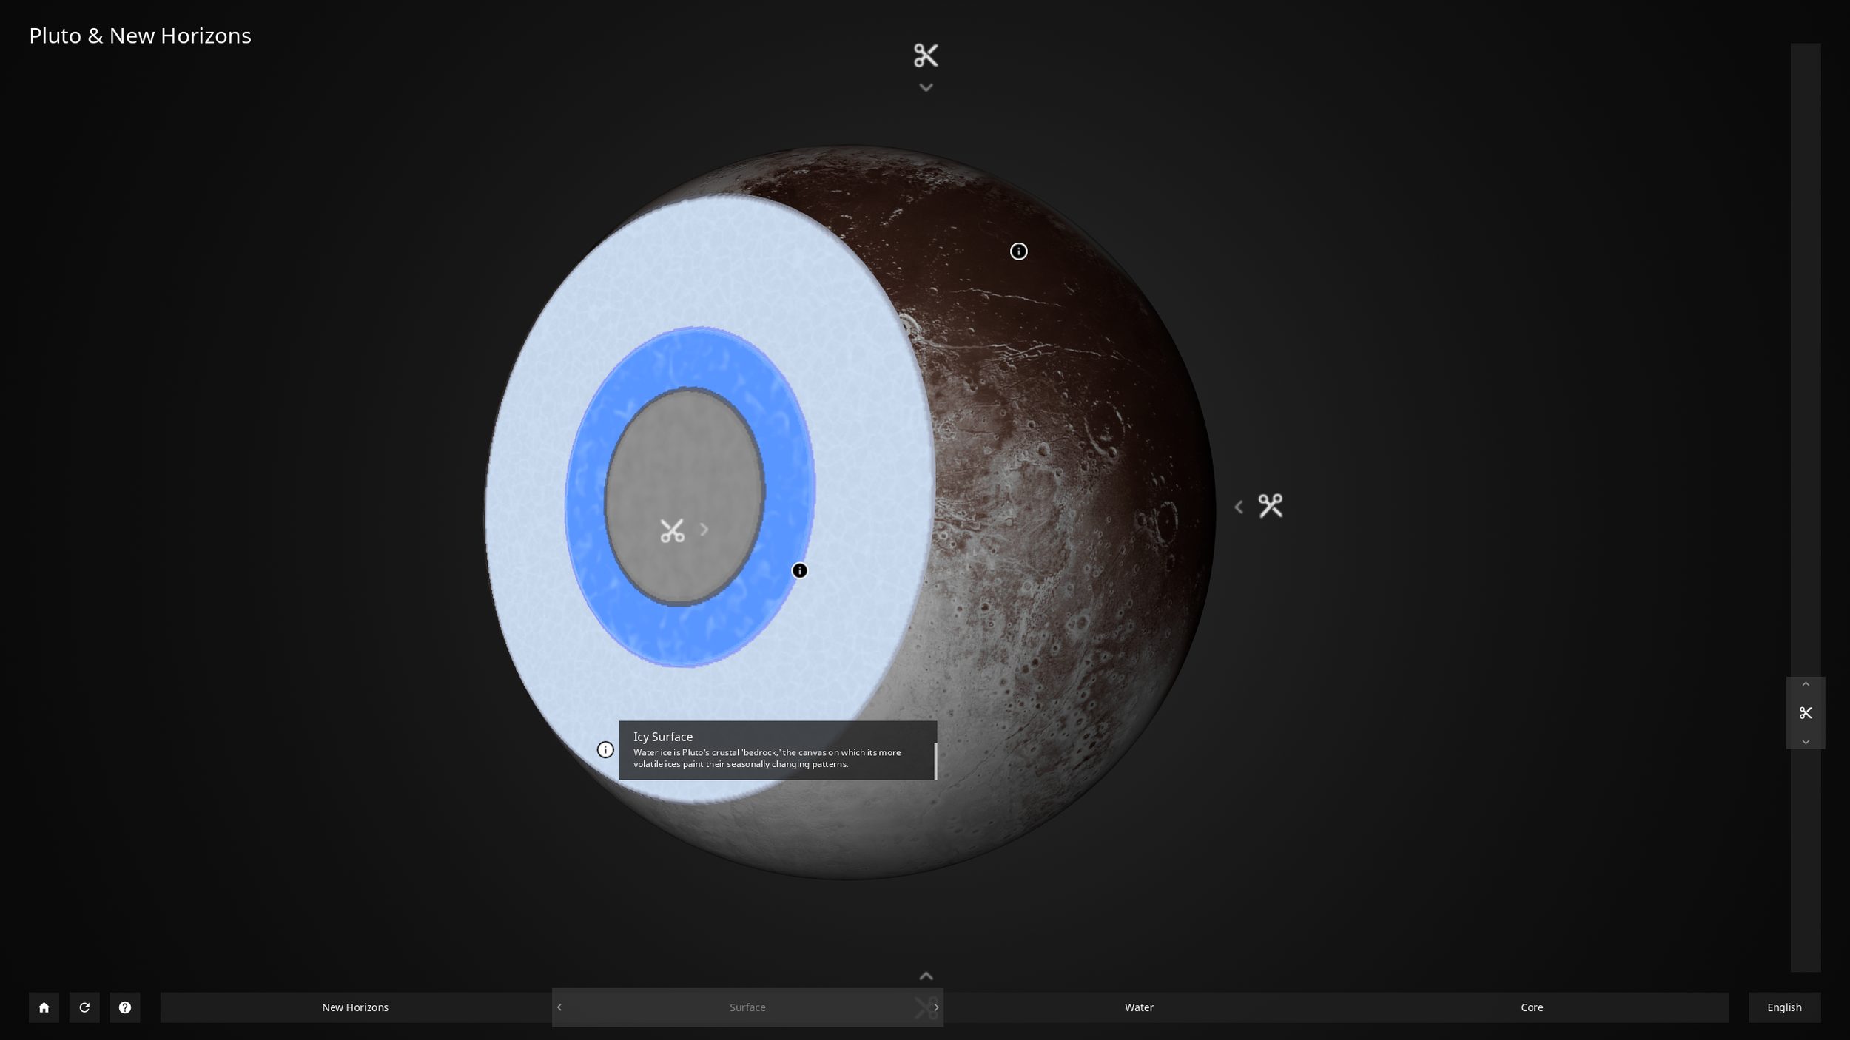Select the Water tab
The image size is (1850, 1040).
tap(1140, 1007)
